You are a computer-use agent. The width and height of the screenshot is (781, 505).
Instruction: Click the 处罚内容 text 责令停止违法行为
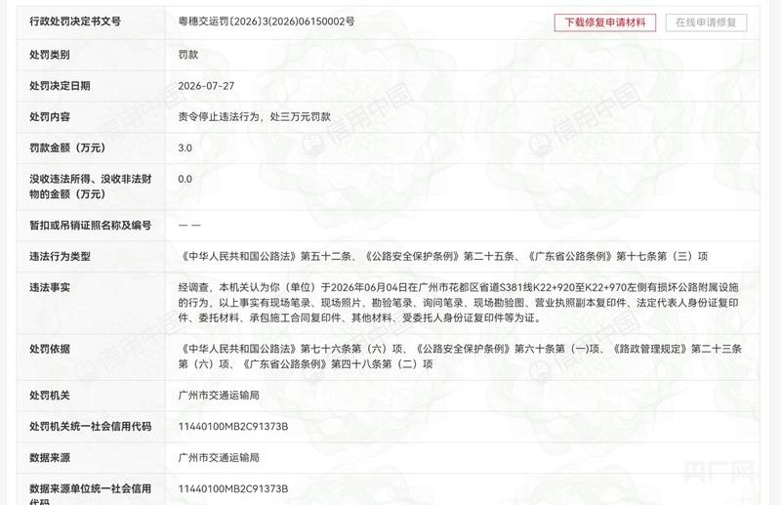(x=219, y=116)
